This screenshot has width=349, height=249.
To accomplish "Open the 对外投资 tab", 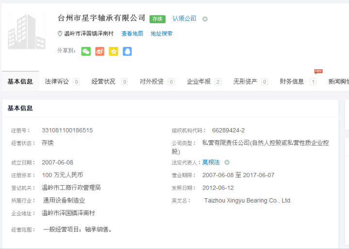I will (152, 82).
